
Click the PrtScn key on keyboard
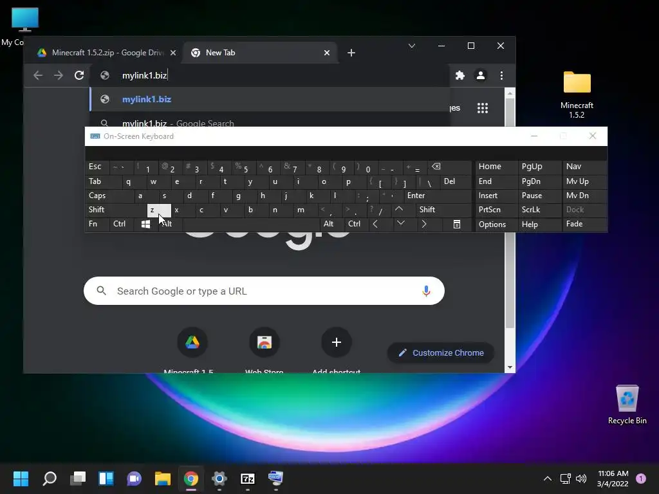pyautogui.click(x=496, y=210)
